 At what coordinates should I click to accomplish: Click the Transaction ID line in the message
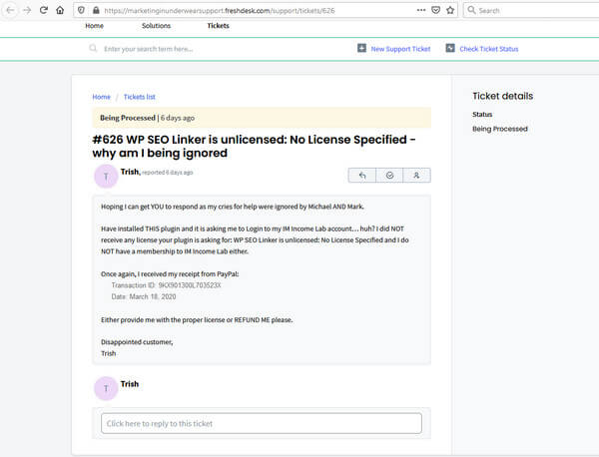pyautogui.click(x=166, y=285)
